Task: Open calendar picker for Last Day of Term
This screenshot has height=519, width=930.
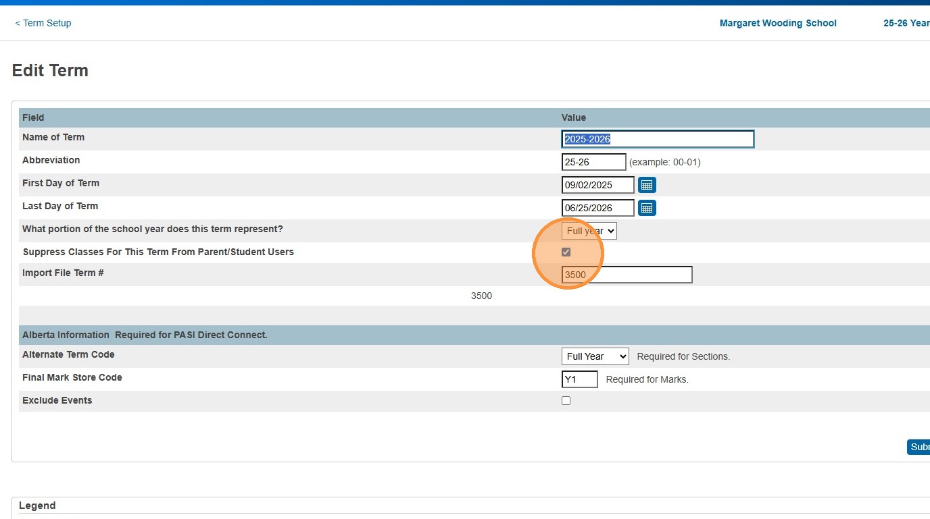Action: coord(647,208)
